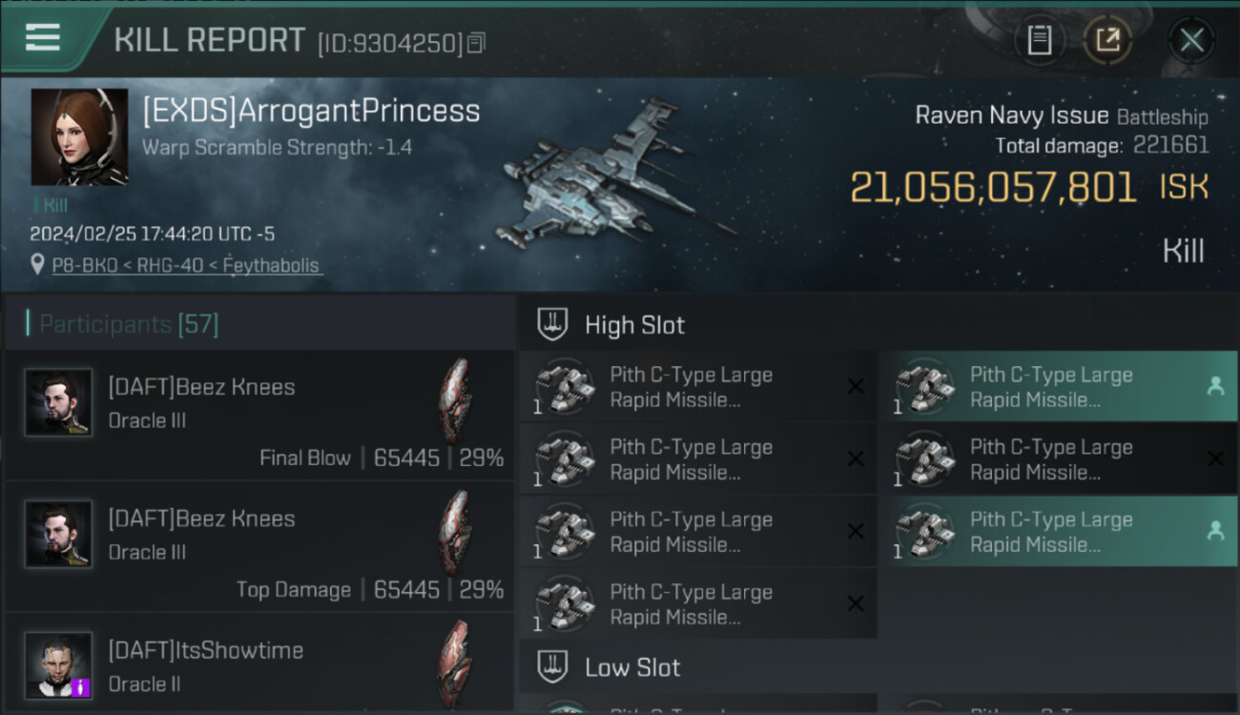Click the X on first high slot module
Viewport: 1240px width, 715px height.
tap(856, 386)
